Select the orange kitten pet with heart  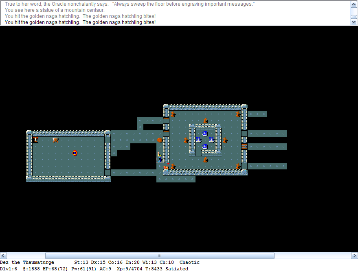coord(166,167)
